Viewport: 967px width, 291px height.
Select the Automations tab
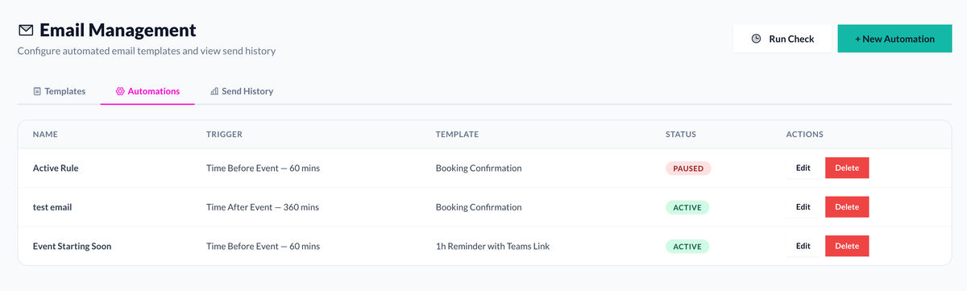(x=147, y=91)
